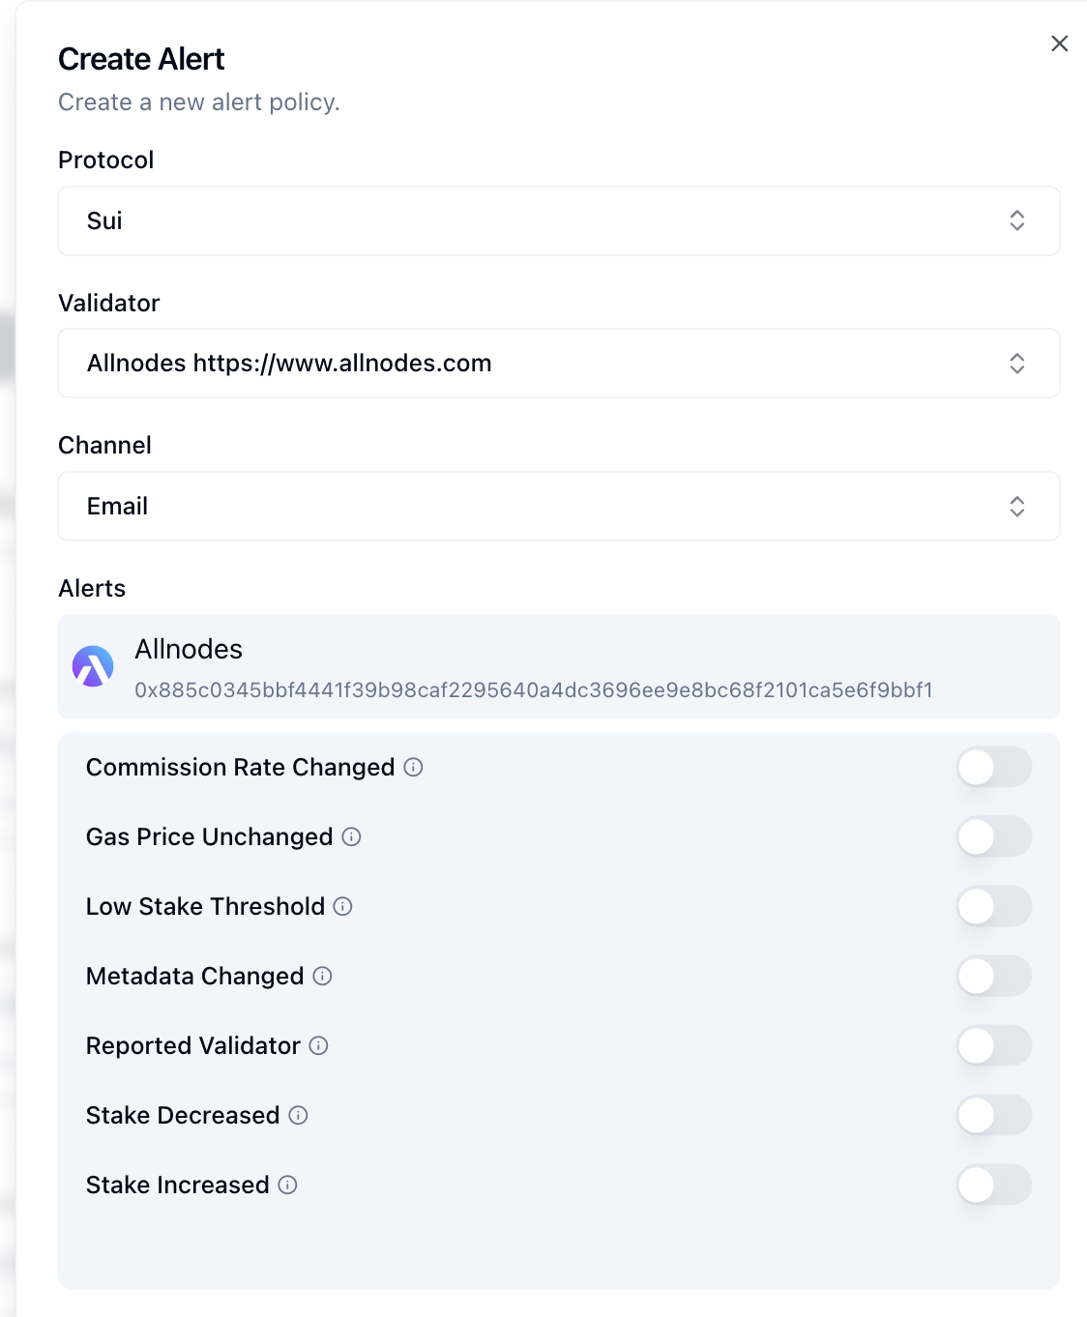Turn on Gas Price Unchanged toggle
Viewport: 1087px width, 1317px height.
[994, 837]
